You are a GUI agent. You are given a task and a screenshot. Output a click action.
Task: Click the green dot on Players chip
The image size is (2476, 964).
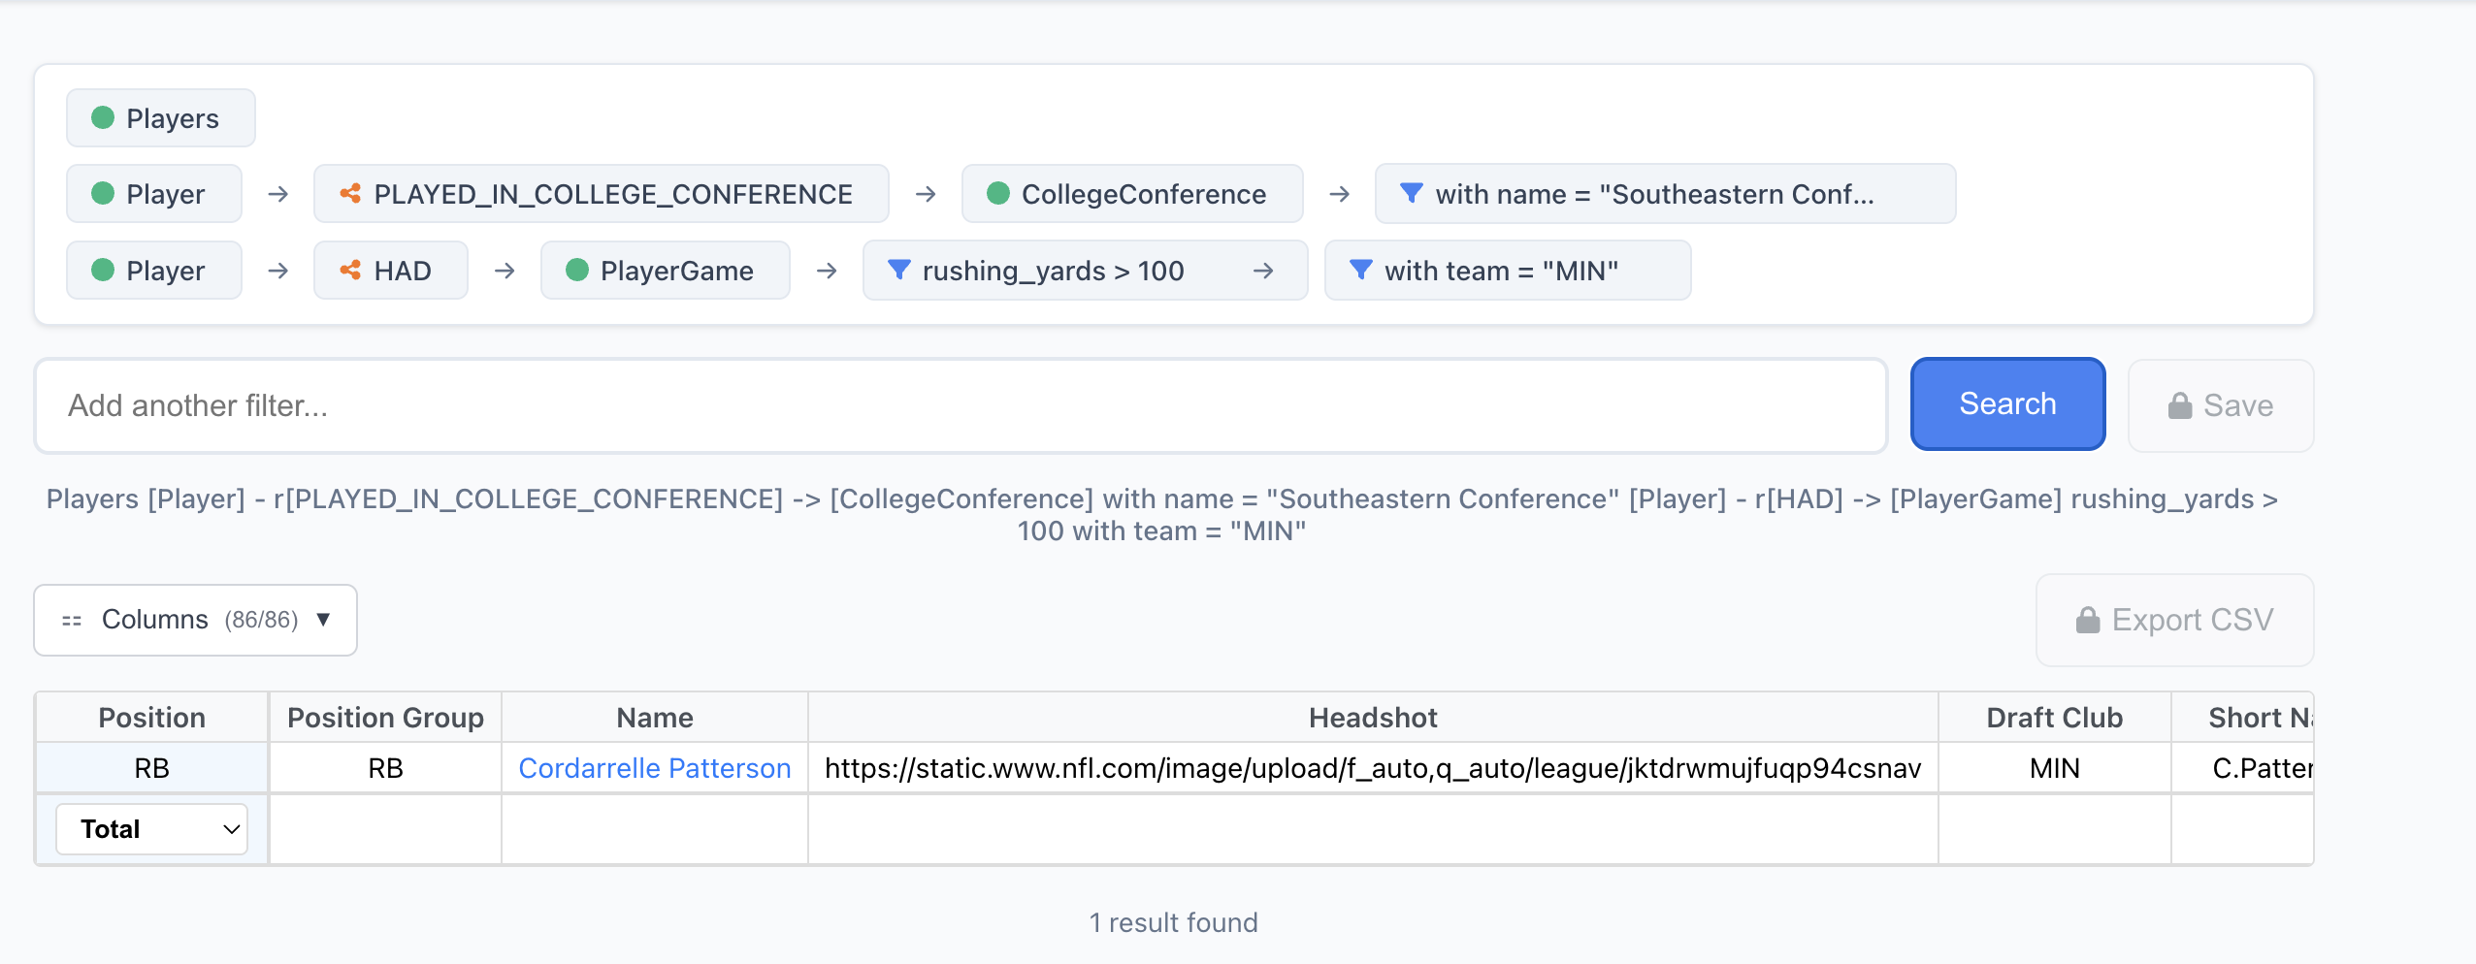(103, 118)
